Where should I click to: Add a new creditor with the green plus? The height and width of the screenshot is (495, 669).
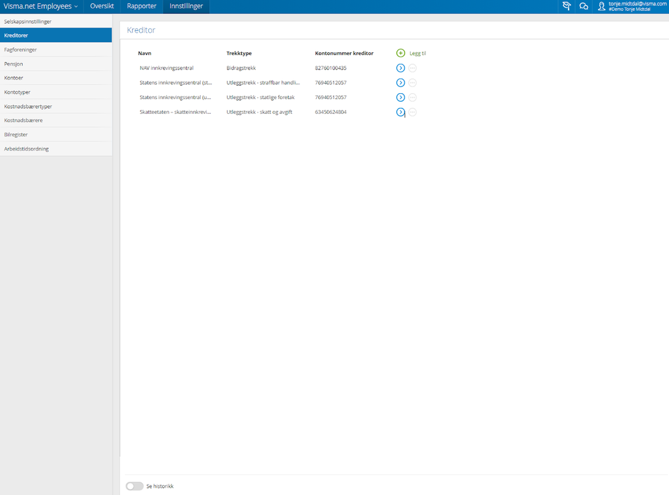pyautogui.click(x=400, y=53)
